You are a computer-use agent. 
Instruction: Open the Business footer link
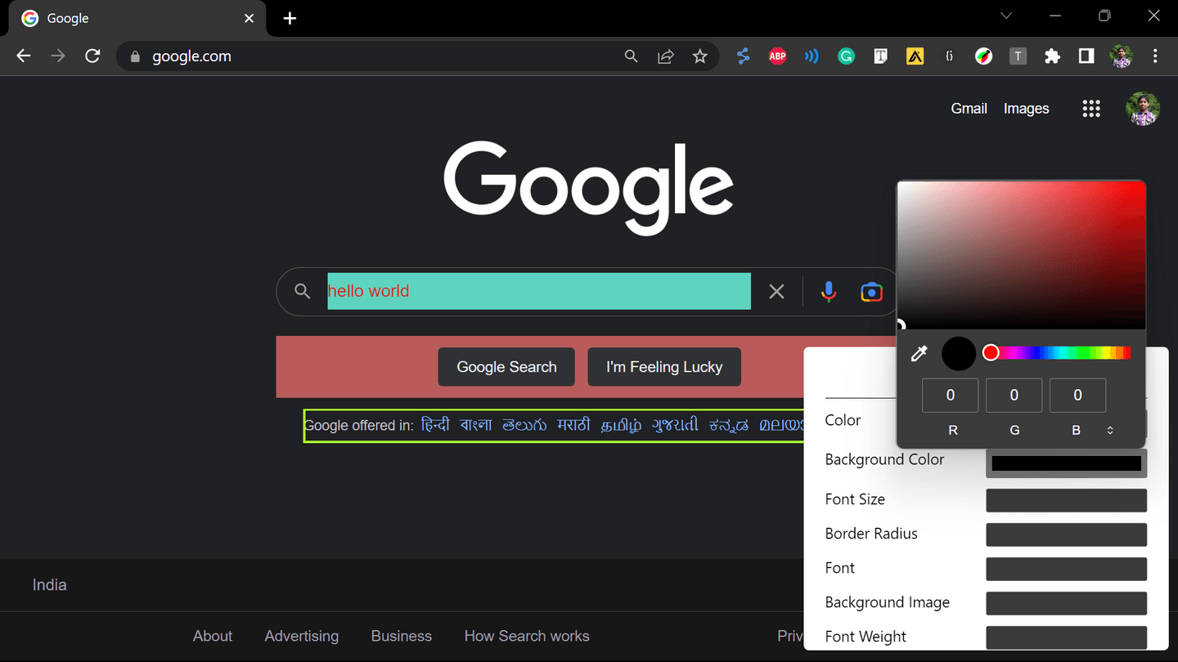402,636
